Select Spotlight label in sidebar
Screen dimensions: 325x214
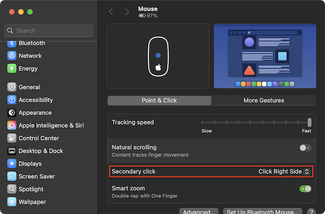click(x=31, y=189)
